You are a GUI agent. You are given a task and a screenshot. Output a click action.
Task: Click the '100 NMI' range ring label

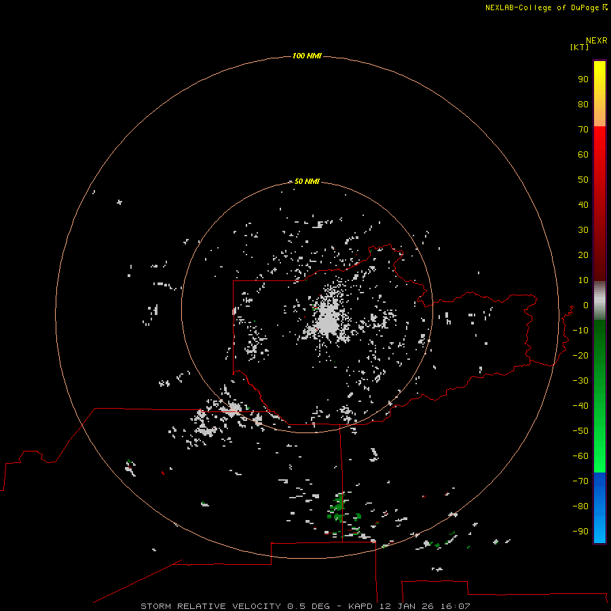coord(307,56)
